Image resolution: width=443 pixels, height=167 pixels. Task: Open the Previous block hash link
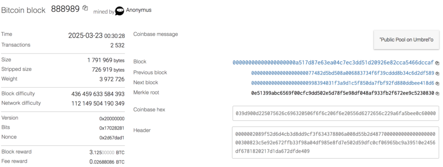pos(343,73)
